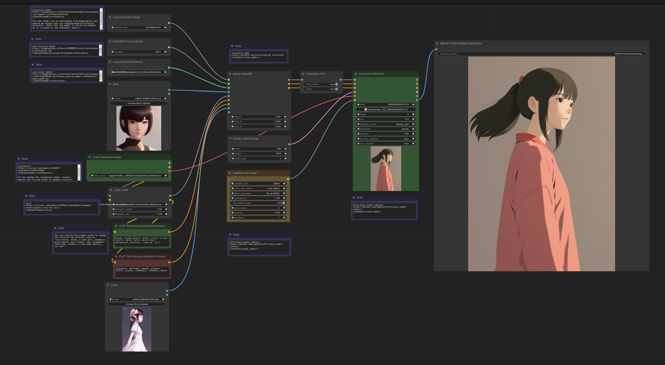The width and height of the screenshot is (665, 365).
Task: Open the hires_ckpt_name dropdown showing (use same)
Action: 258,188
